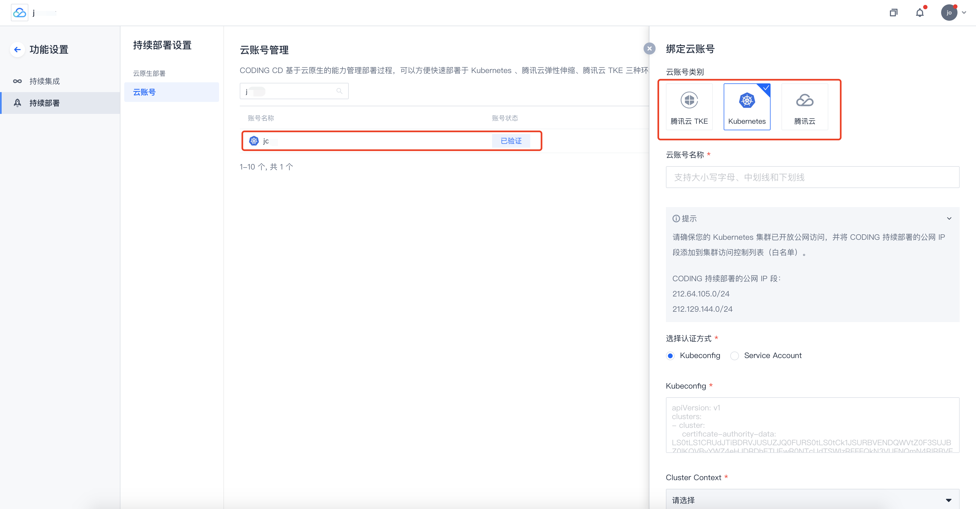The height and width of the screenshot is (509, 976).
Task: Focus the 云账号名称 input field
Action: [x=812, y=177]
